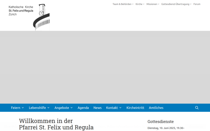This screenshot has width=210, height=131.
Task: Open the Kirche top link
Action: [139, 4]
